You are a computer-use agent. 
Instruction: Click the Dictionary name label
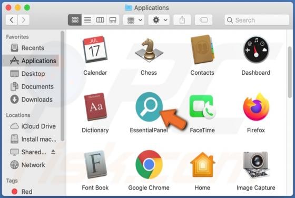(95, 130)
